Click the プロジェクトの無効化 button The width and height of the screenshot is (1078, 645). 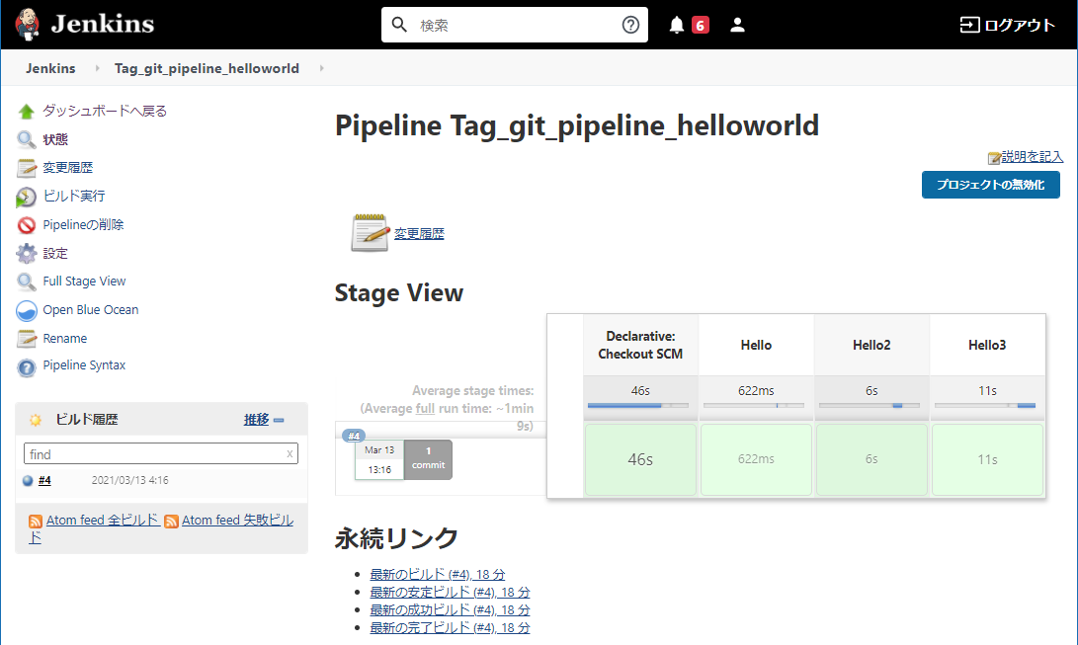[991, 185]
